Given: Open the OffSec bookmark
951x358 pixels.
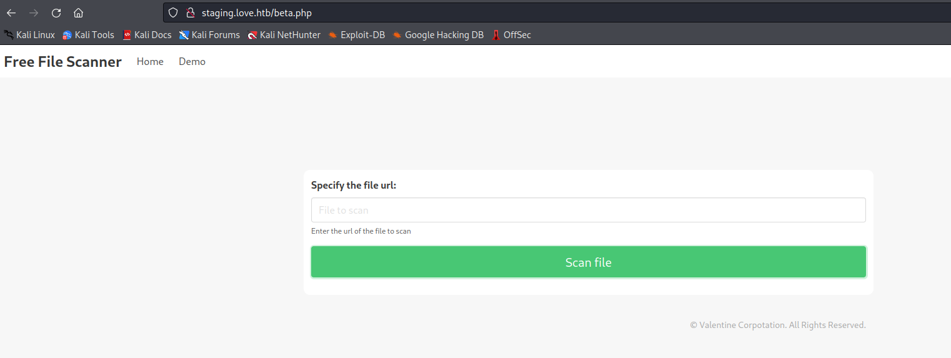Looking at the screenshot, I should [511, 35].
